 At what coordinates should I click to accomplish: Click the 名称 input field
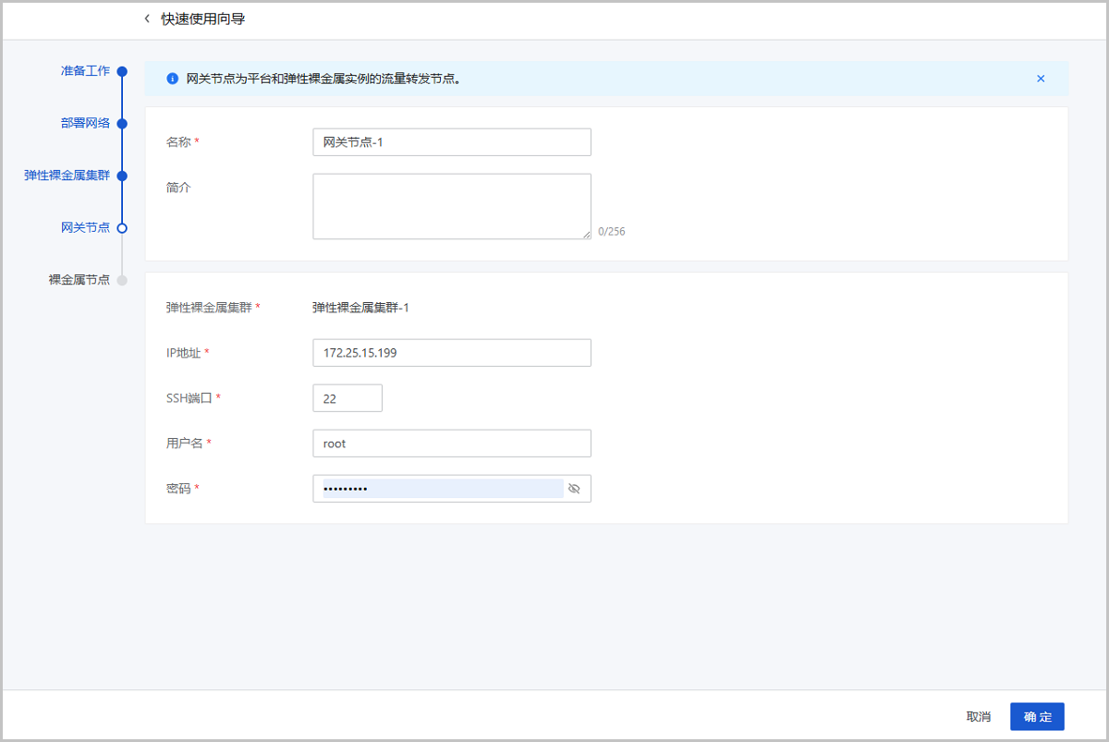(x=451, y=142)
